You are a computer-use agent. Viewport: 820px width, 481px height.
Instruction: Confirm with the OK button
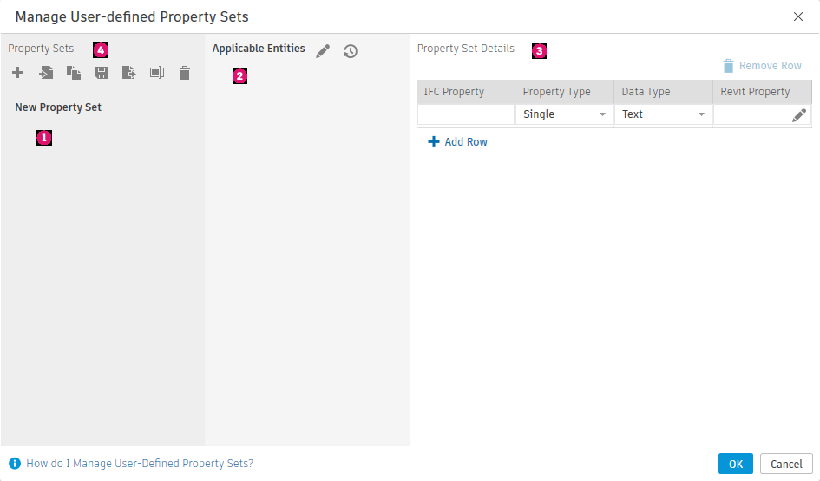point(735,464)
